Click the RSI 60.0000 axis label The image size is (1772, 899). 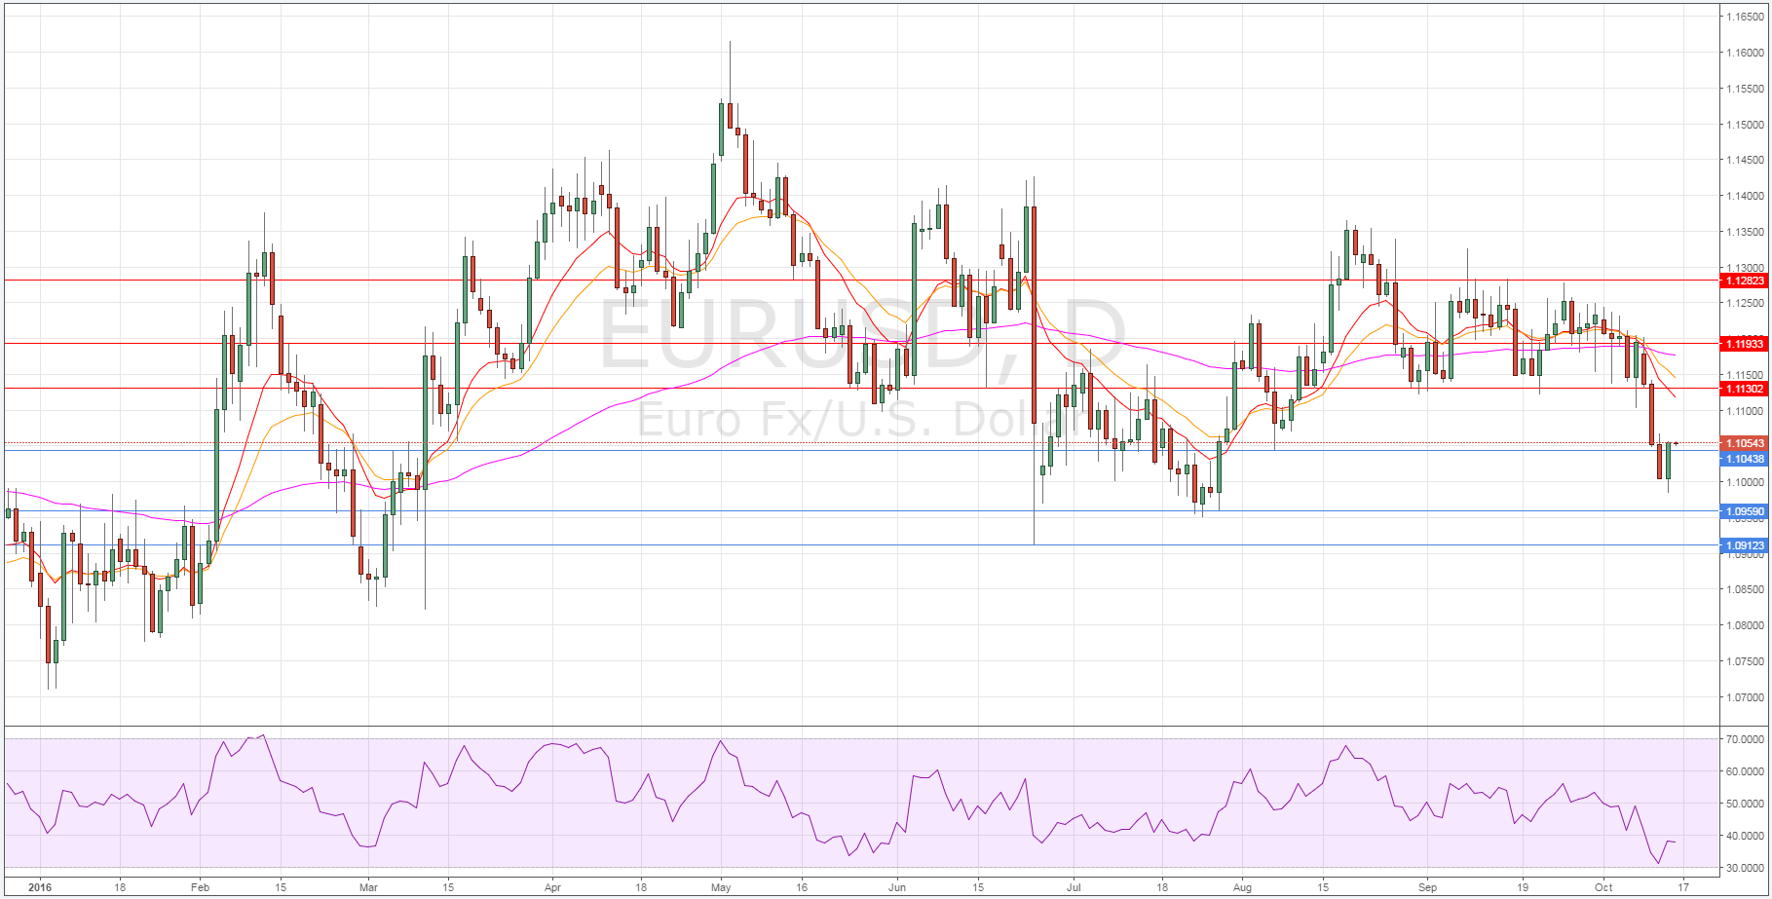[1745, 771]
